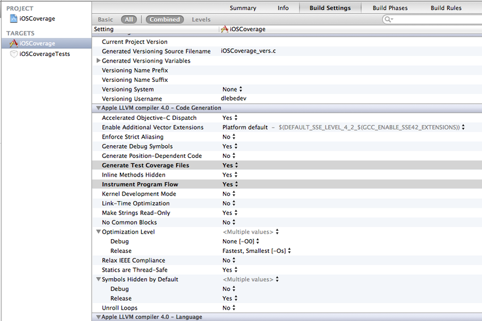
Task: Select the Versioning Name Prefix row
Action: (287, 70)
